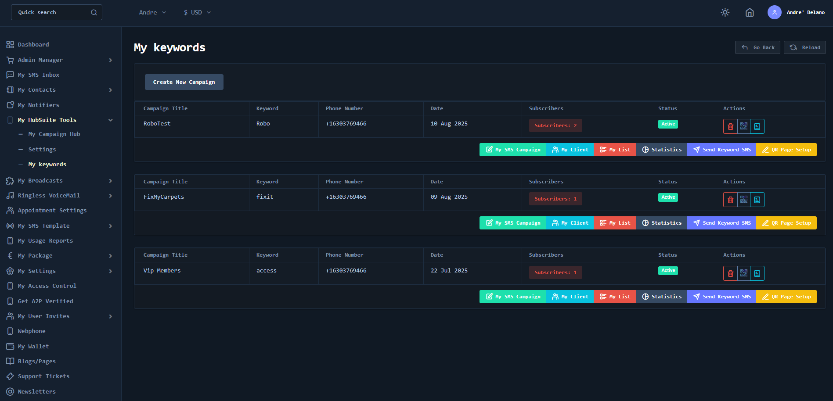Expand the Admin Manager sidebar section
The image size is (833, 401).
110,60
